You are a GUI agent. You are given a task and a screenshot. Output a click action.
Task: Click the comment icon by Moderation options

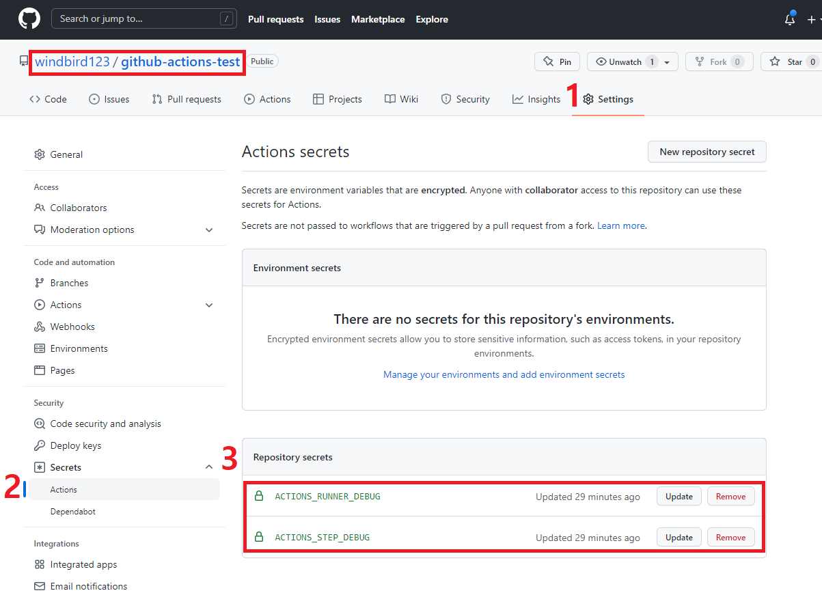pyautogui.click(x=40, y=230)
